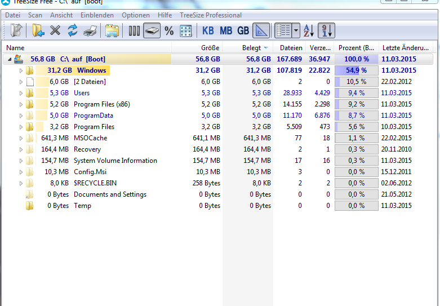Viewport: 440px width, 306px height.
Task: Click the ProgramData folder icon
Action: pyautogui.click(x=30, y=116)
